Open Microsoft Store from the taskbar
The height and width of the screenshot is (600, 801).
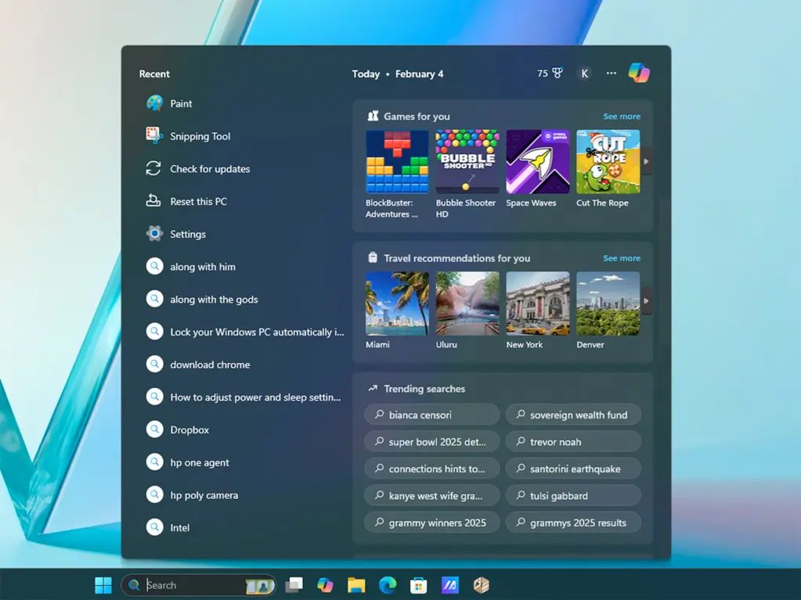[x=418, y=585]
